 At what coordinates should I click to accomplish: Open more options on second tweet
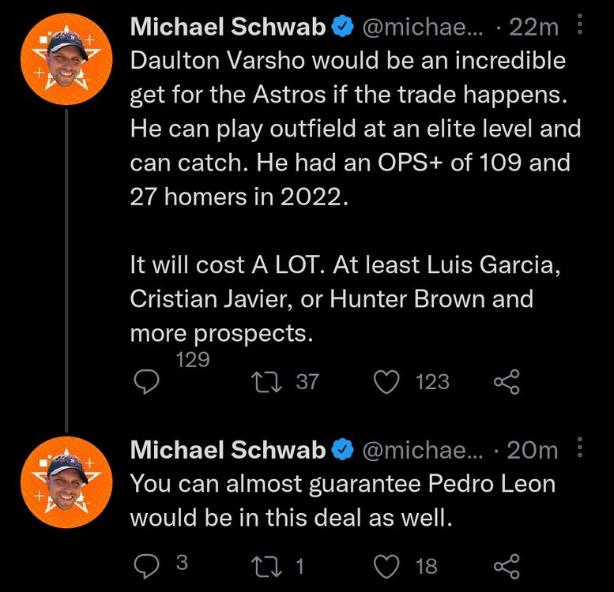pos(581,450)
